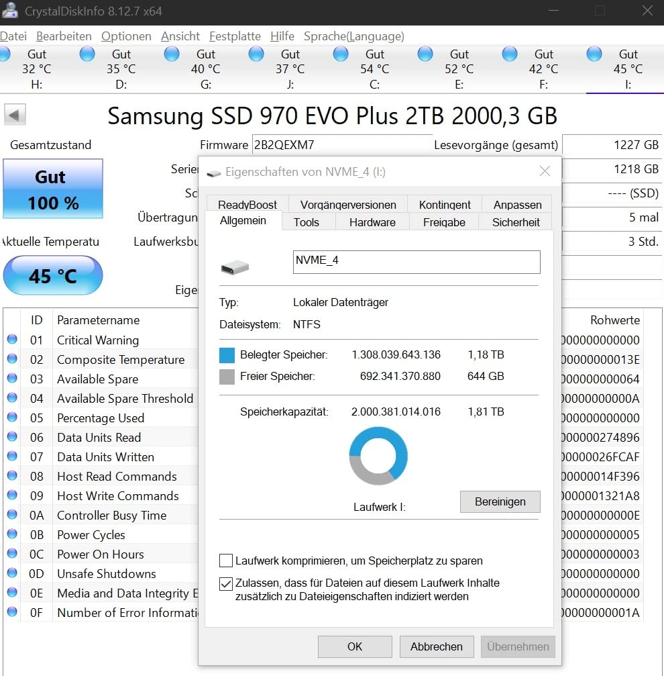Click Abbrechen to cancel the dialog
This screenshot has width=664, height=676.
click(436, 646)
